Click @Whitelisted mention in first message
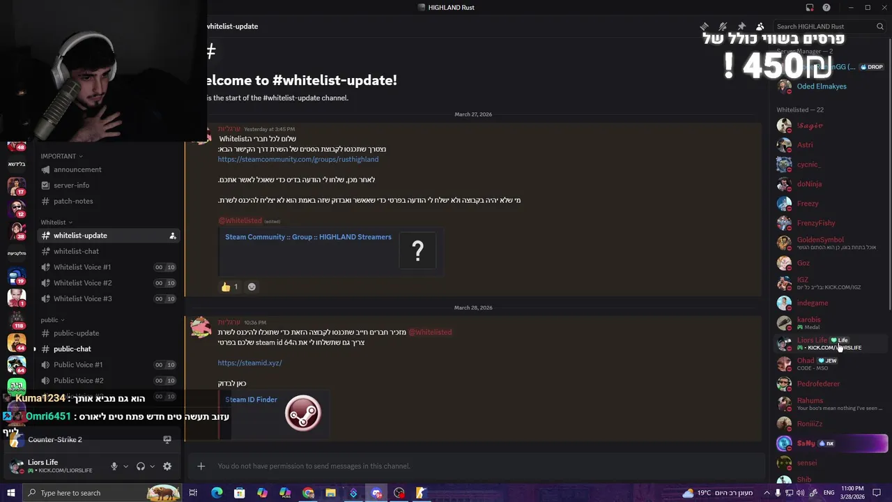The width and height of the screenshot is (892, 502). pos(240,221)
